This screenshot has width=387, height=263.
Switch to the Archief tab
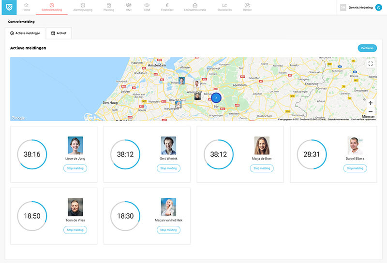[60, 33]
